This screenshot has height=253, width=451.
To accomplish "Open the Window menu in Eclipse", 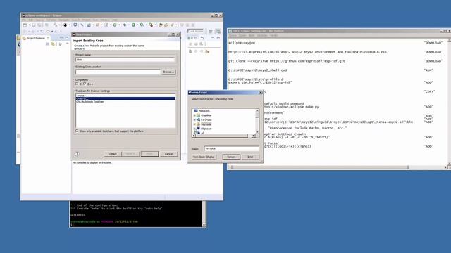I will click(x=105, y=20).
